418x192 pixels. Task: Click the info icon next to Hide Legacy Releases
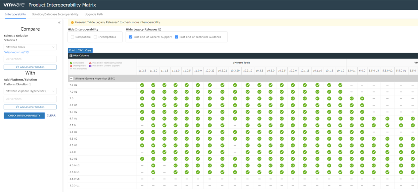click(160, 30)
